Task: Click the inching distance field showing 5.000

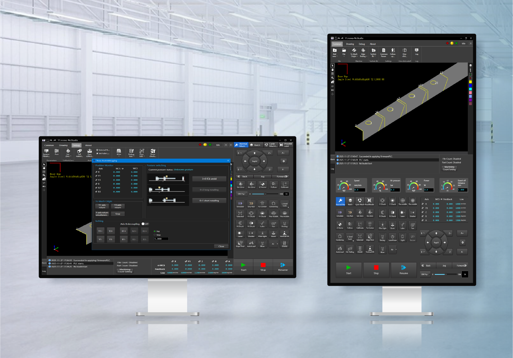Action: [x=161, y=239]
